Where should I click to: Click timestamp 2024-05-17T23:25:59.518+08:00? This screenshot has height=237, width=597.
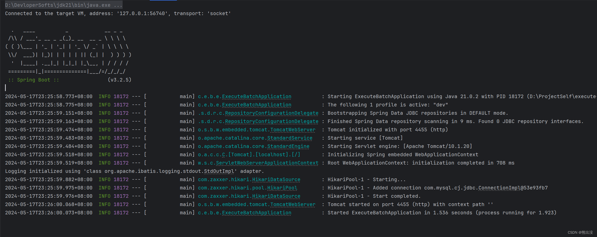click(49, 154)
